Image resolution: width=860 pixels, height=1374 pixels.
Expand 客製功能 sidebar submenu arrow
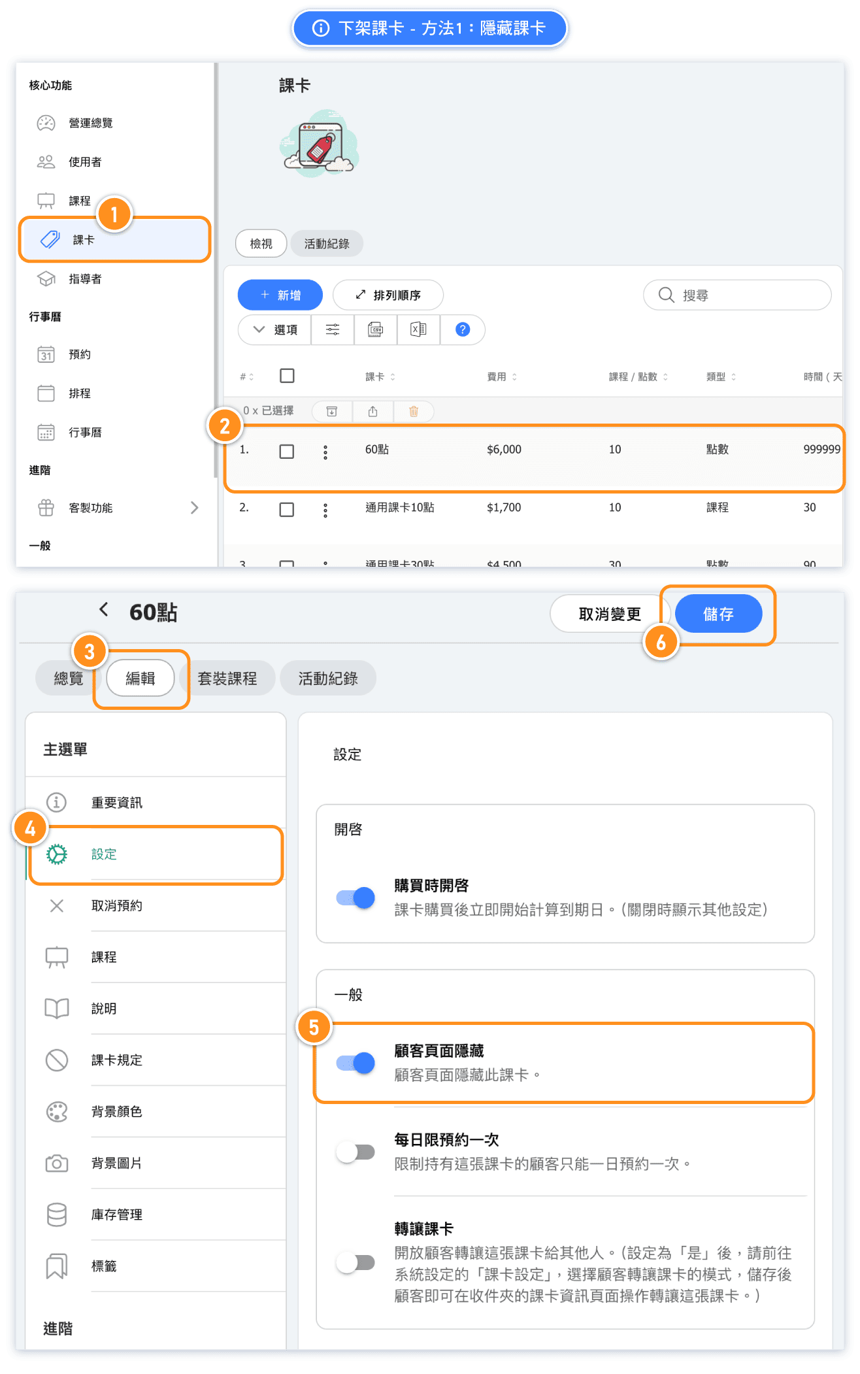click(194, 508)
